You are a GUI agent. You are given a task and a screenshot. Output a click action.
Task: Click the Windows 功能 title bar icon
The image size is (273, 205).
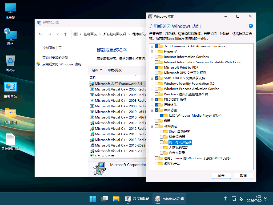[150, 16]
